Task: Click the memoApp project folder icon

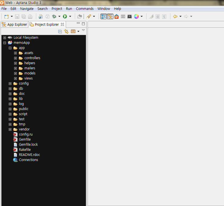Action: [10, 43]
